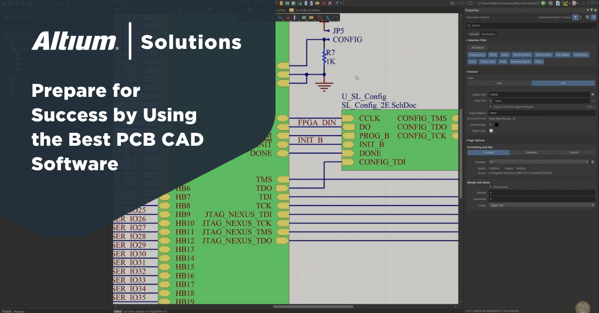Image resolution: width=599 pixels, height=313 pixels.
Task: Click the Net Labels filter button
Action: pyautogui.click(x=562, y=54)
